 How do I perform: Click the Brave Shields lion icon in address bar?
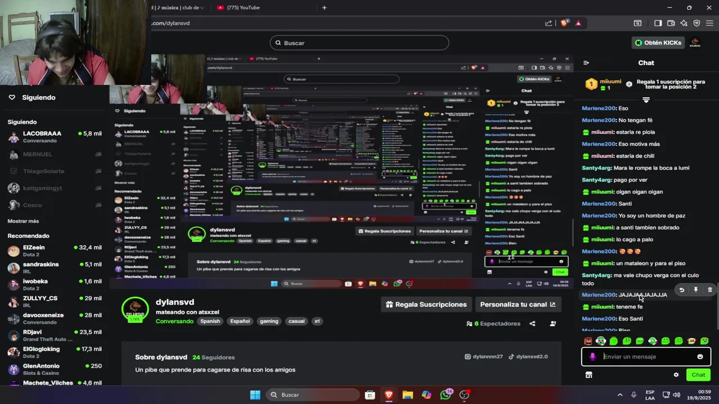(565, 23)
